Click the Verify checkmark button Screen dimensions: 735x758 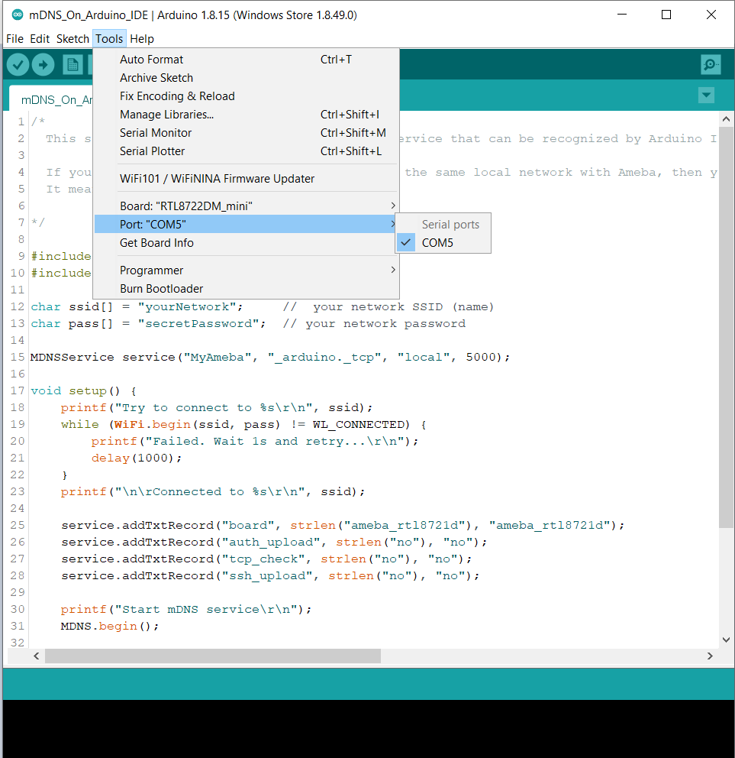coord(18,65)
